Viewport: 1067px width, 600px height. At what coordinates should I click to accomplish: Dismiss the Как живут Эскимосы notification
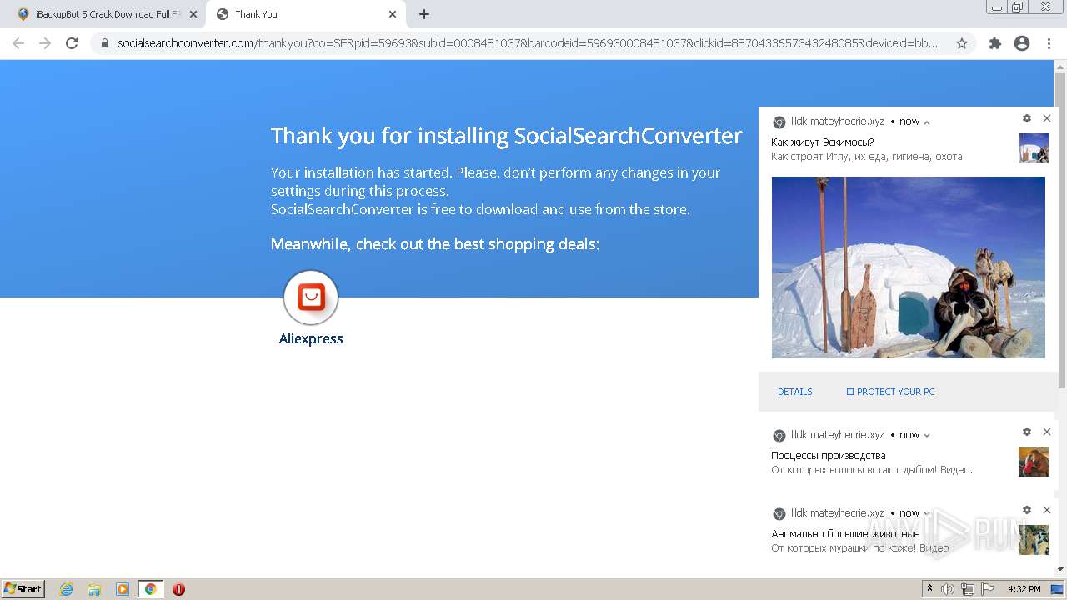1047,118
